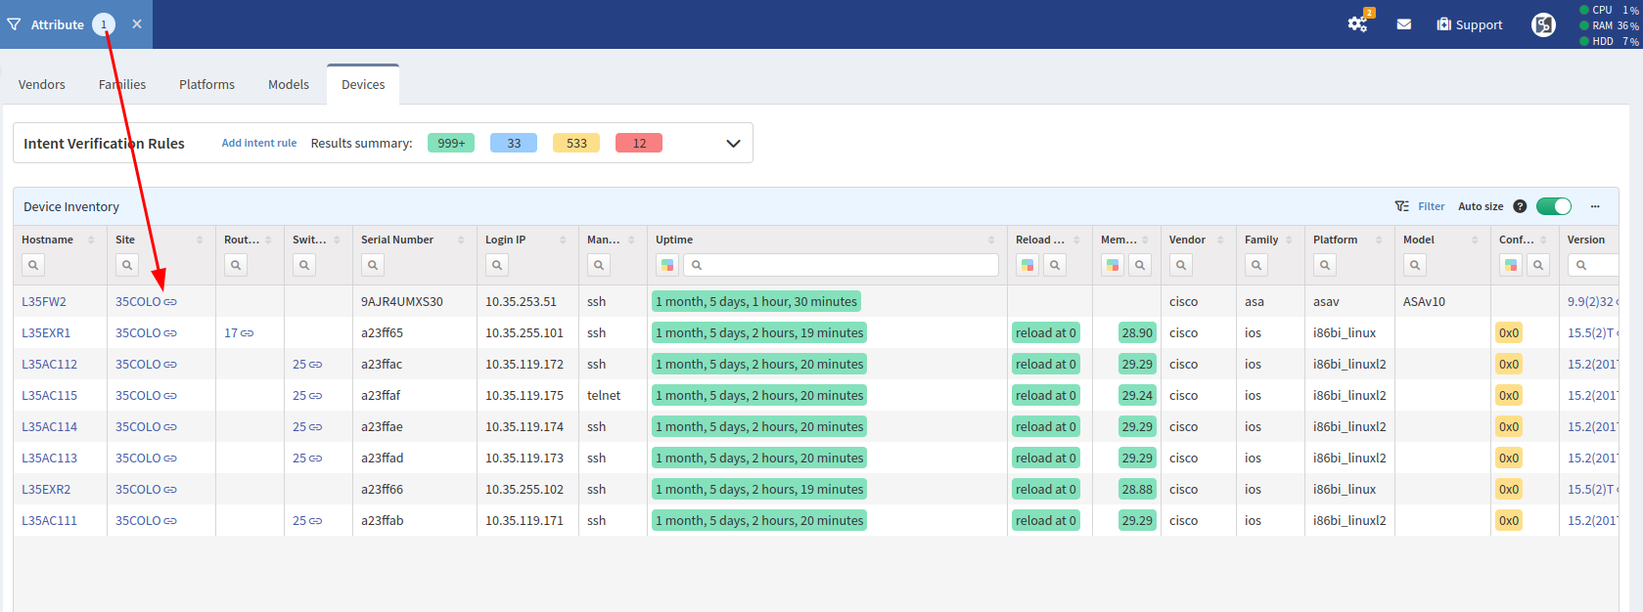Open the Device Inventory more options menu

(x=1595, y=206)
